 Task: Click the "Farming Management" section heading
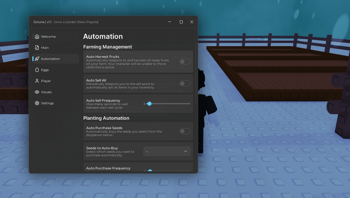pyautogui.click(x=108, y=47)
